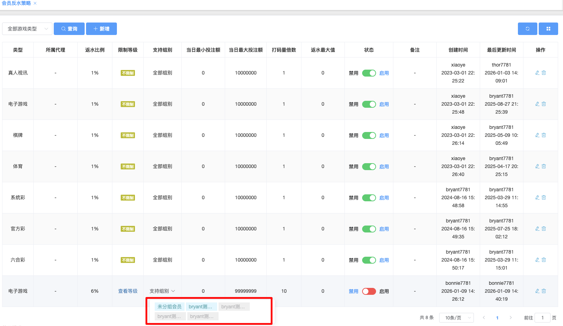
Task: Click edit icon for 六合彩 row
Action: click(537, 260)
